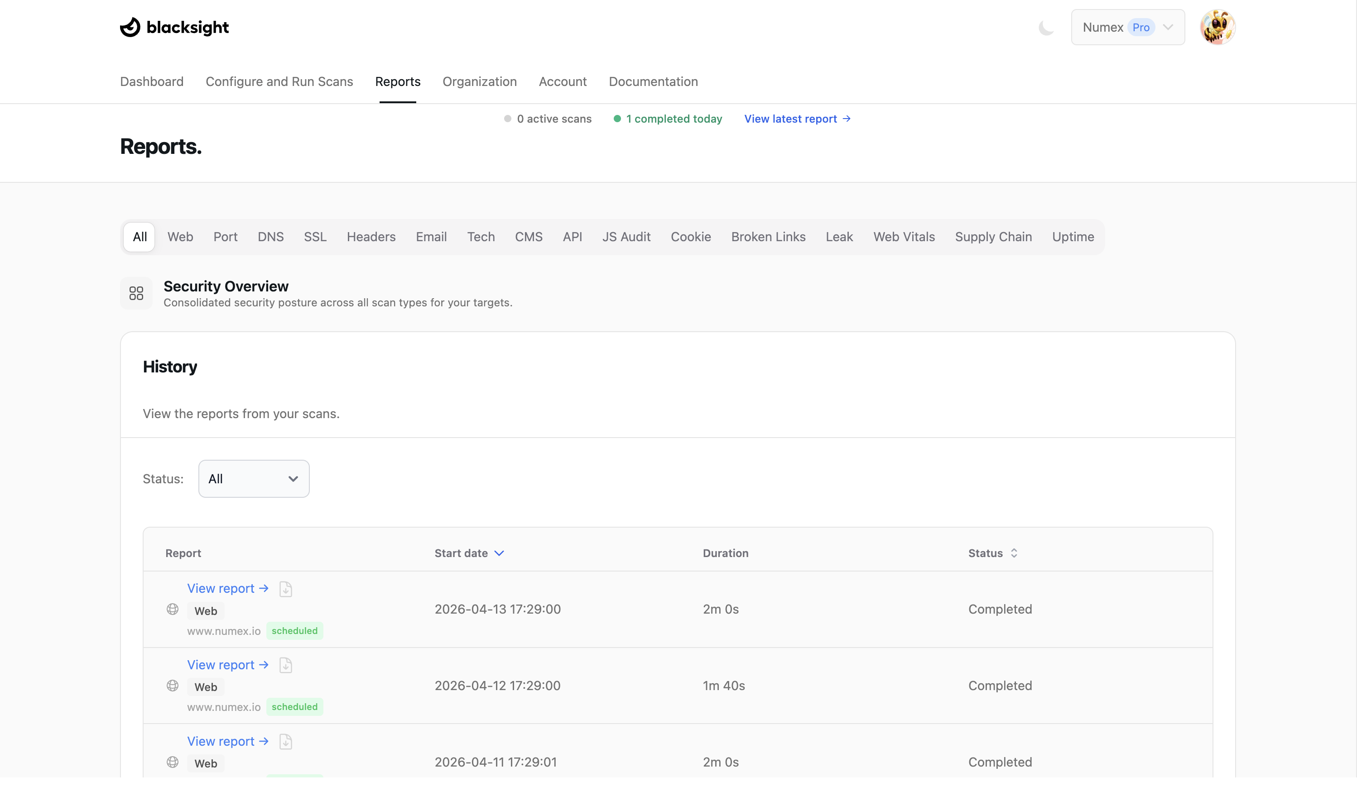
Task: Click the globe icon of second report row
Action: coord(172,686)
